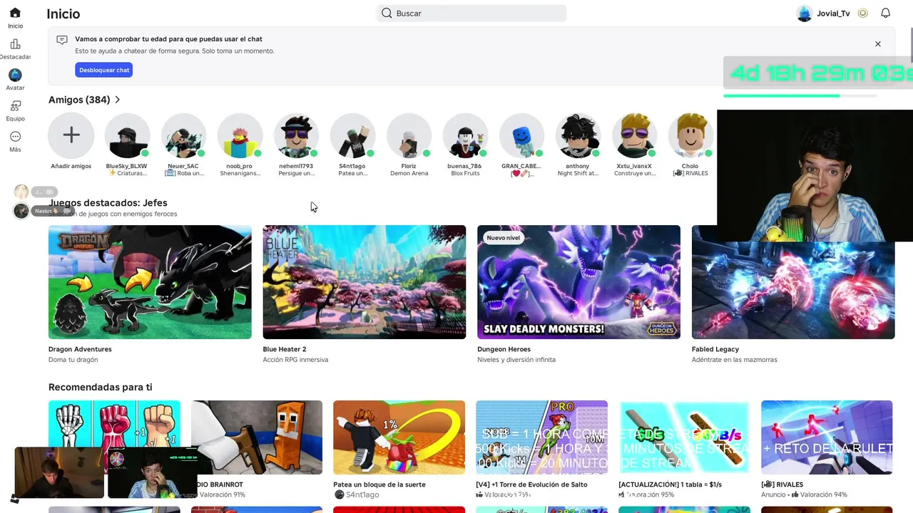This screenshot has width=913, height=513.
Task: Open the notifications bell icon
Action: [885, 13]
